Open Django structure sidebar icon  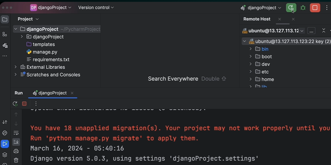(5, 45)
